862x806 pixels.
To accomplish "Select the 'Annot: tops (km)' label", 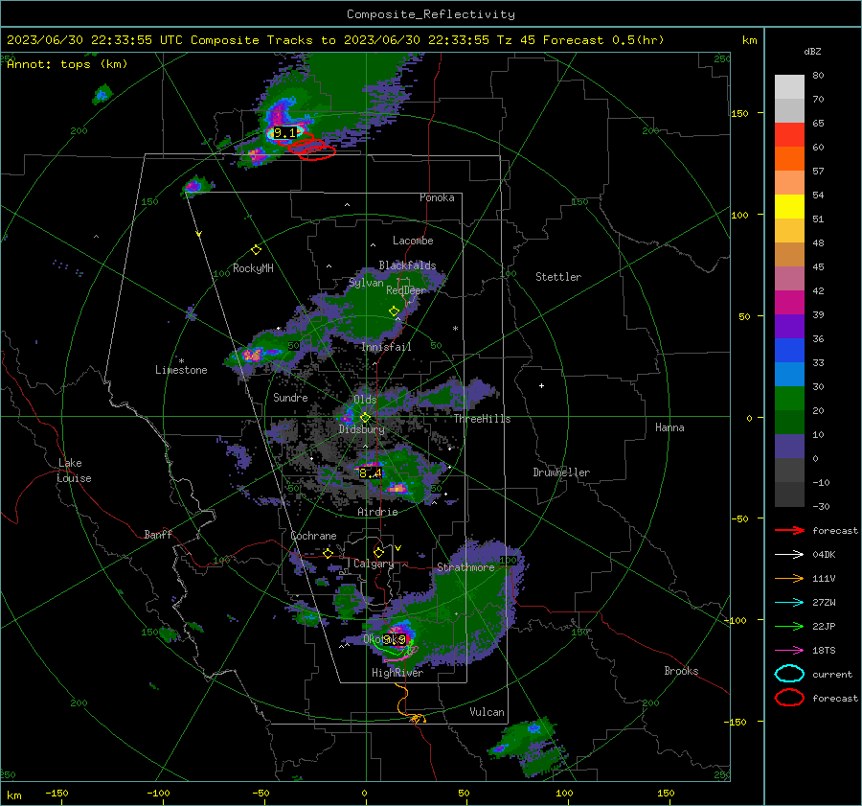I will point(67,64).
